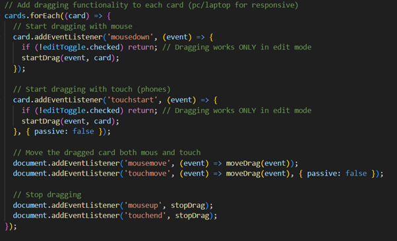Click the second startDrag(event, card) call
This screenshot has width=397, height=241.
(70, 121)
